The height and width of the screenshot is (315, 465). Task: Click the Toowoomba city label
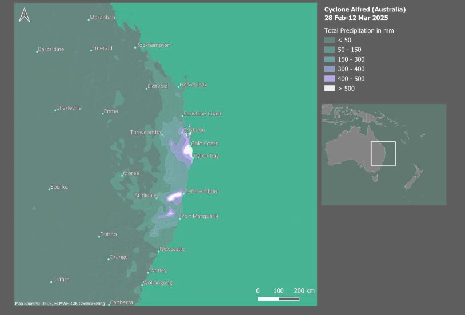tap(145, 133)
